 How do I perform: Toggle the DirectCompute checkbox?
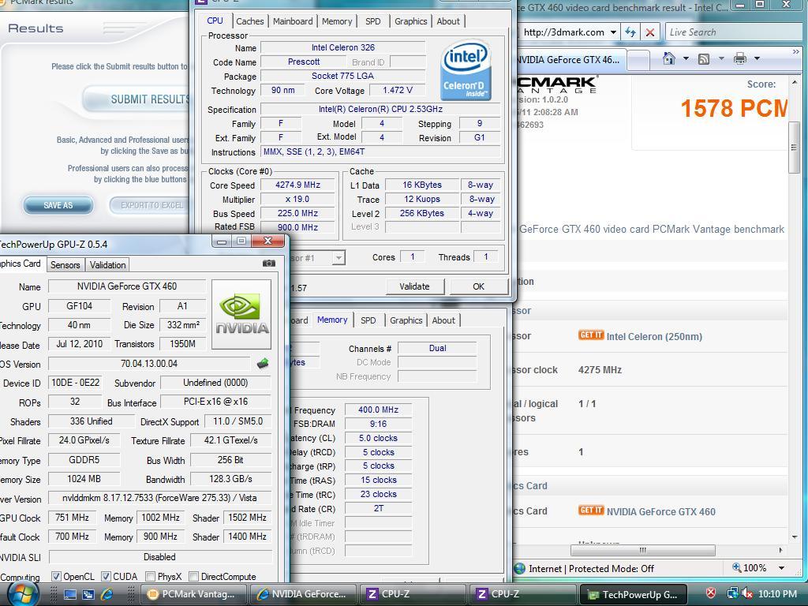pyautogui.click(x=194, y=576)
